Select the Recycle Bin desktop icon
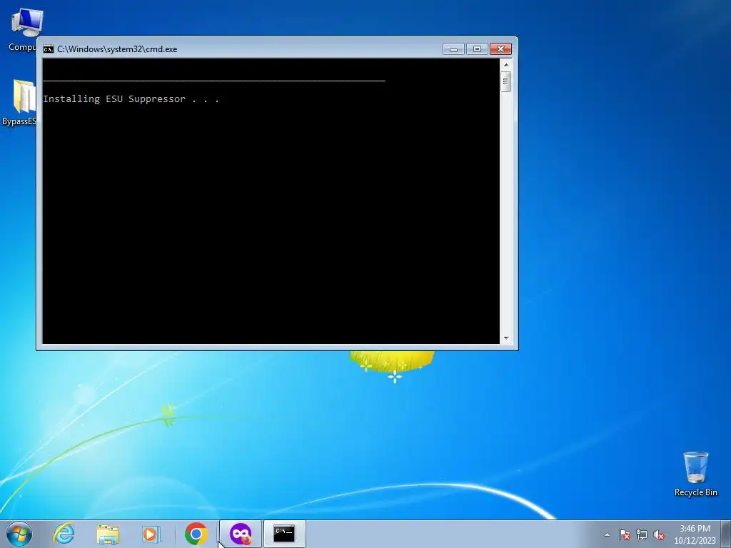 pos(695,474)
